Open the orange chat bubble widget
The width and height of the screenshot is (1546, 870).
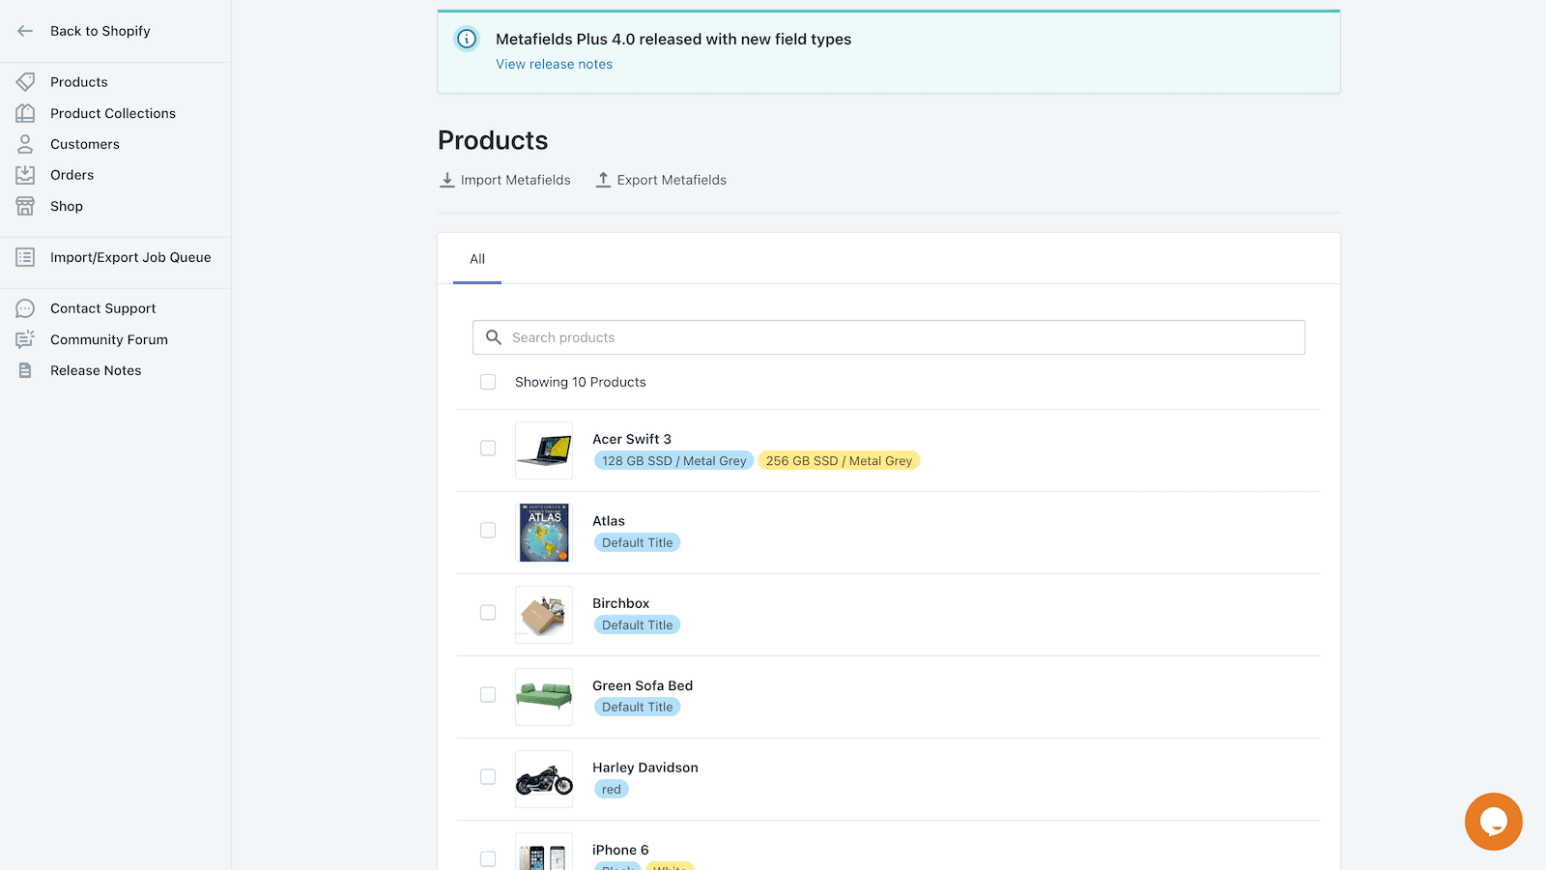1493,822
